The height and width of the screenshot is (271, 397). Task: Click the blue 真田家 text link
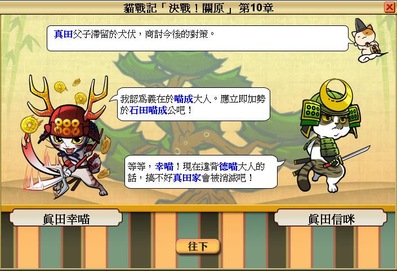point(187,178)
